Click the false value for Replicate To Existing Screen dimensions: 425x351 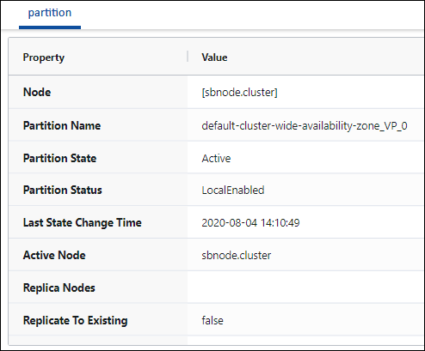point(212,320)
